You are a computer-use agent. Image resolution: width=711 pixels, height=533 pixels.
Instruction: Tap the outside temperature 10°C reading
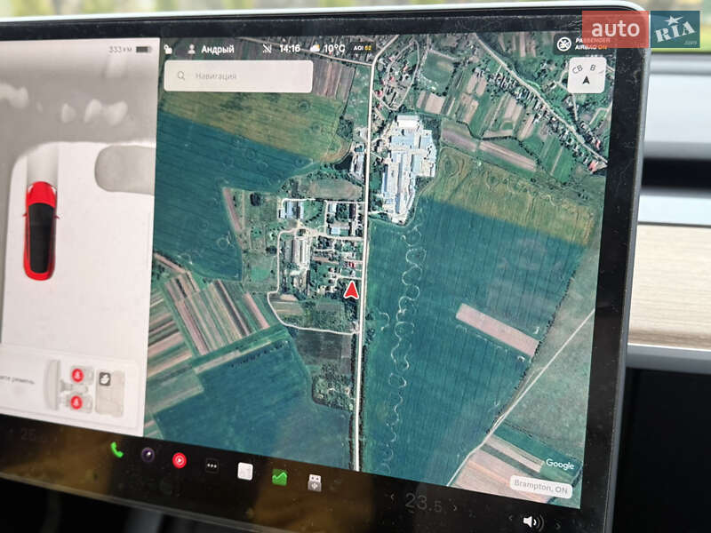point(334,49)
